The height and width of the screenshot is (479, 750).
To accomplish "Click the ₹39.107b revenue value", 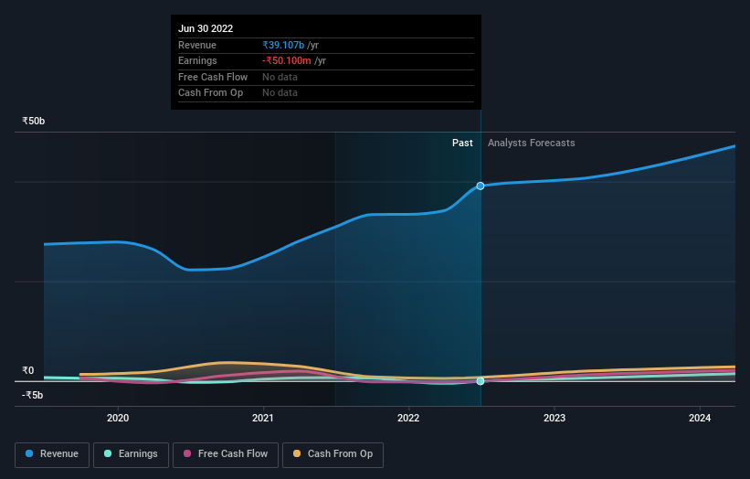I will pyautogui.click(x=283, y=45).
